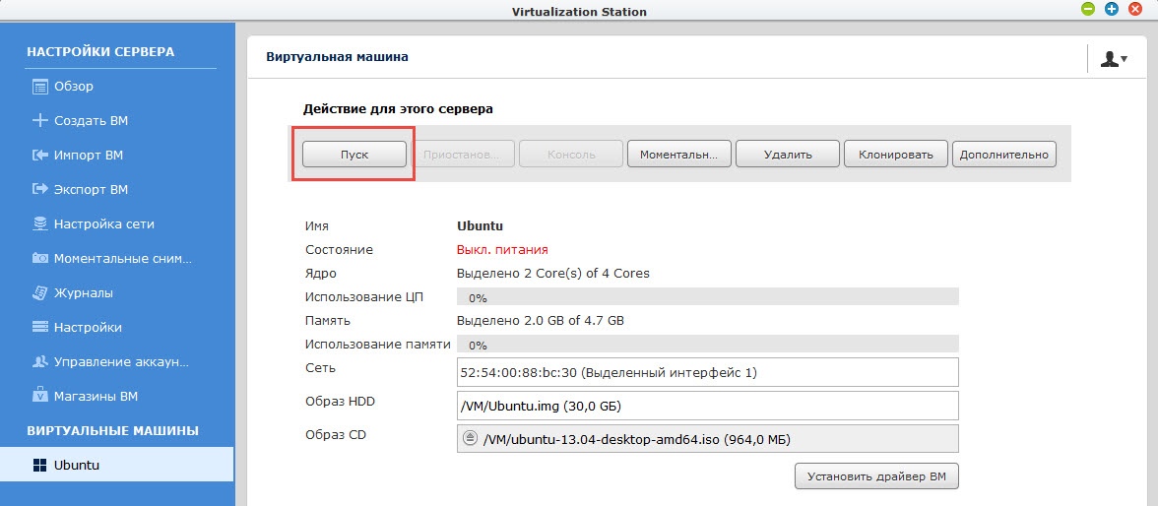Click the Журналы logs icon
Screen dimensions: 1158x506
(39, 293)
